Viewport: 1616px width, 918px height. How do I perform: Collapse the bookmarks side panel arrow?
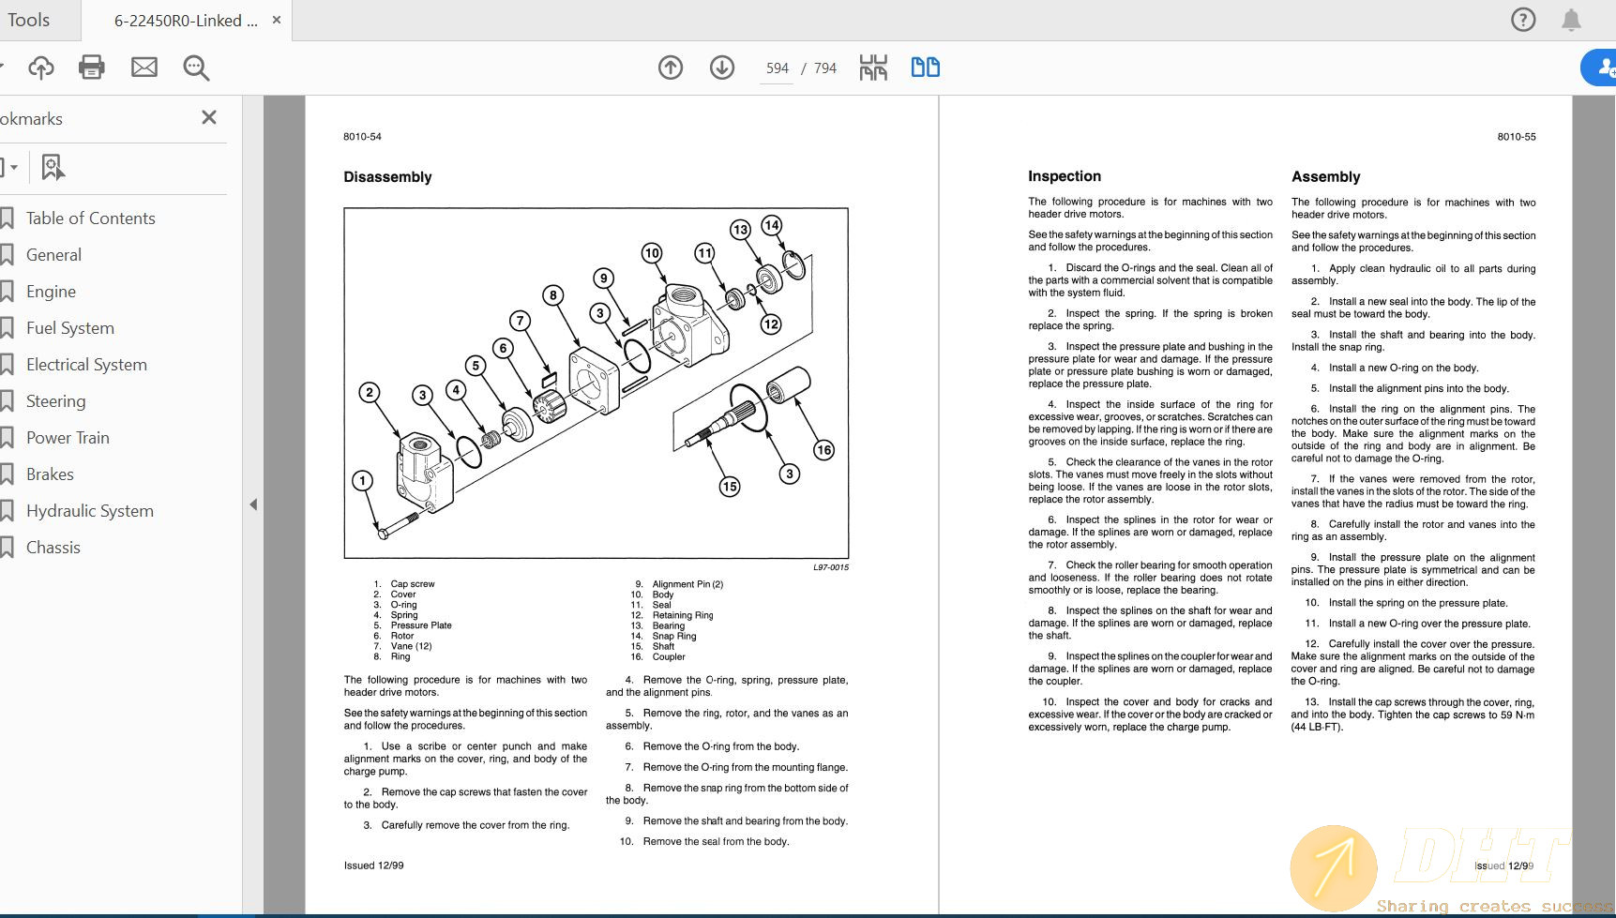click(253, 504)
